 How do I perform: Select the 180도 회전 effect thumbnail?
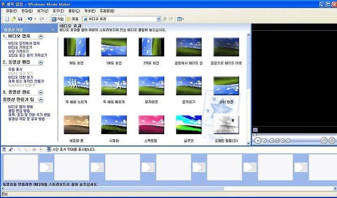tap(114, 47)
